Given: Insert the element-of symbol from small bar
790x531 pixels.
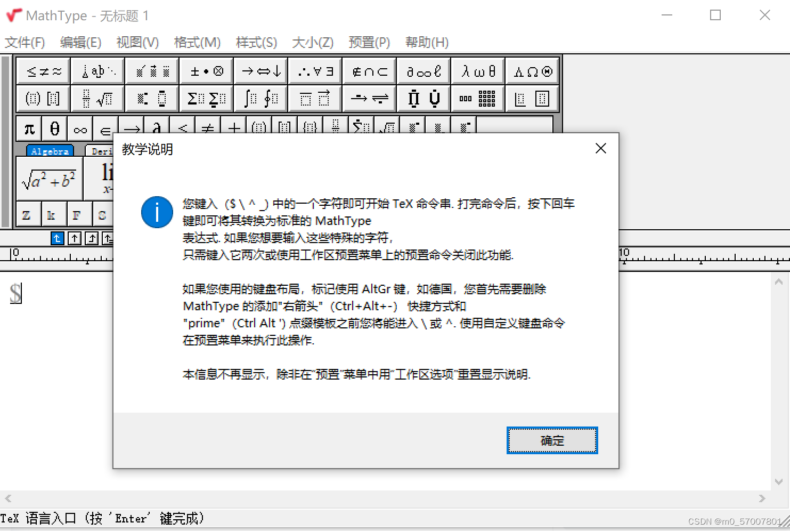Looking at the screenshot, I should coord(106,129).
